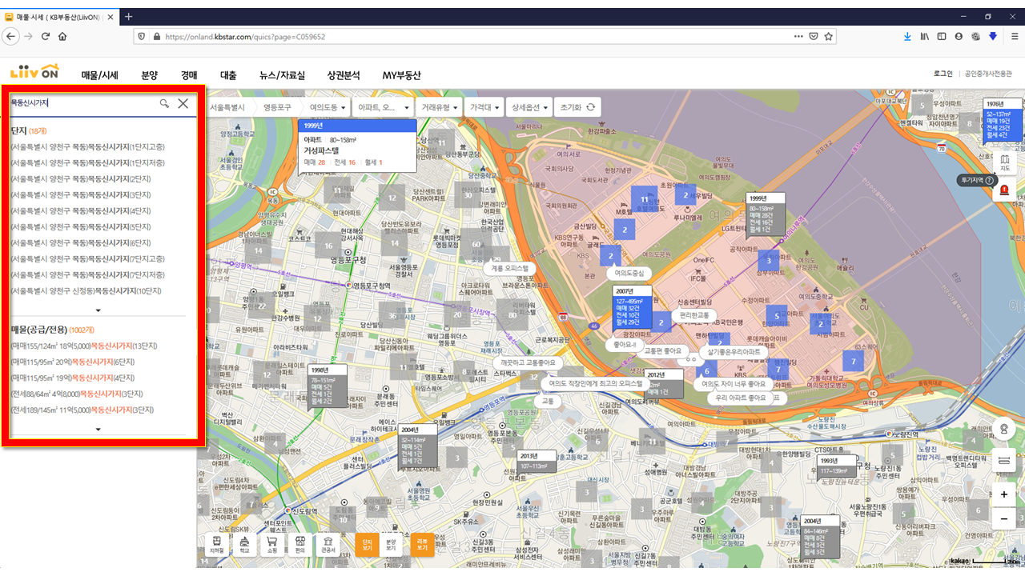Bookmark page with the star icon
This screenshot has width=1025, height=576.
tap(829, 36)
